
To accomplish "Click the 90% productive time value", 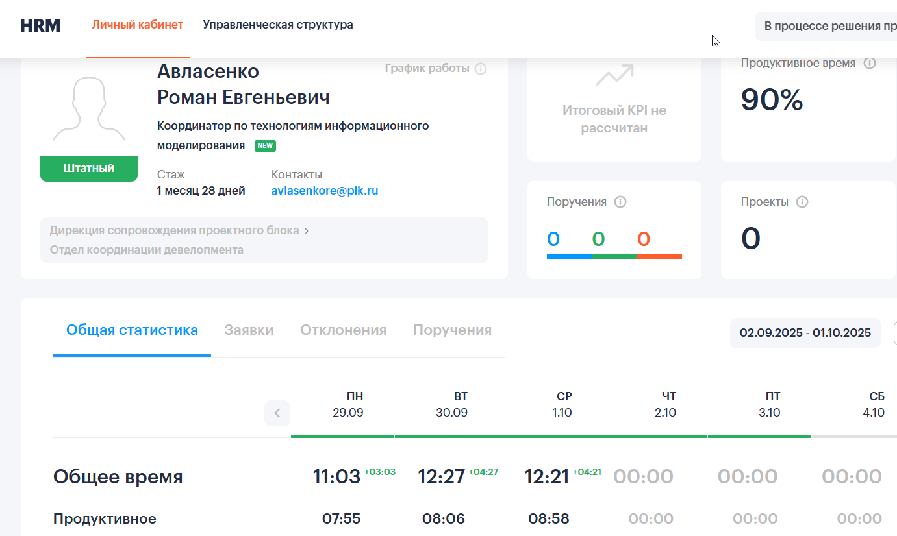I will click(x=772, y=100).
